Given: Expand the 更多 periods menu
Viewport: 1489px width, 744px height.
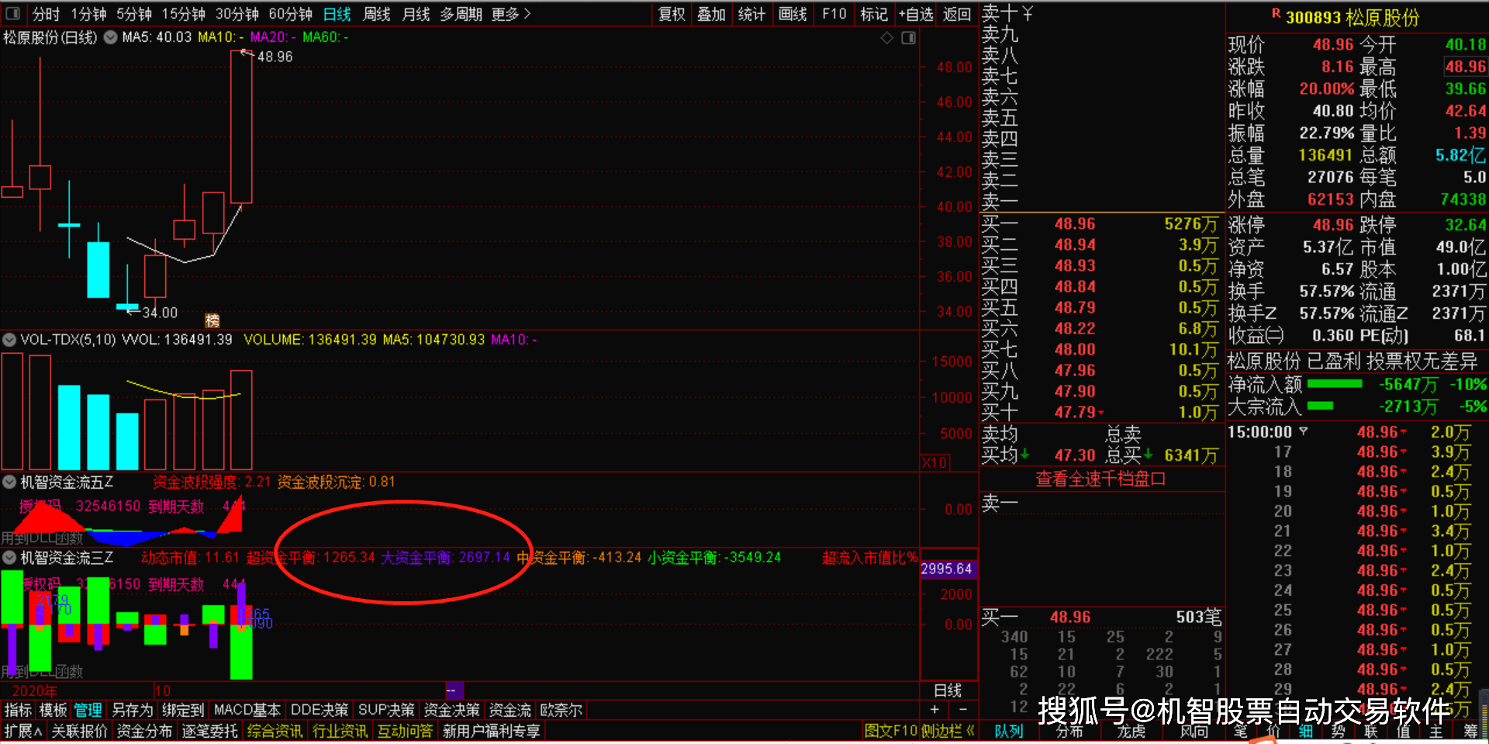Looking at the screenshot, I should click(x=511, y=14).
